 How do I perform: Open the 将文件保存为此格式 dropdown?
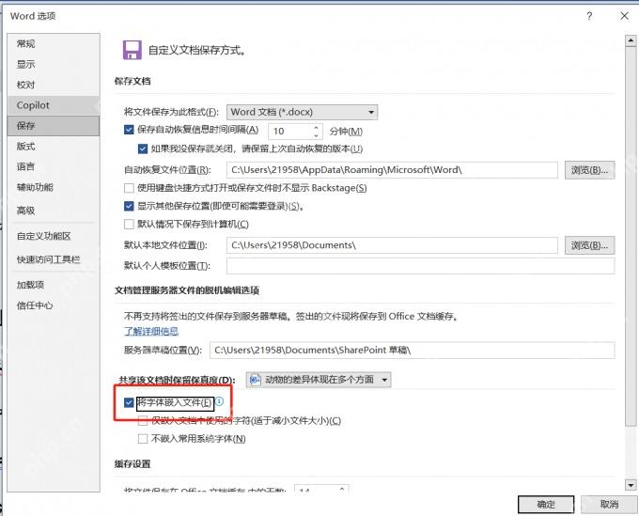(x=302, y=112)
